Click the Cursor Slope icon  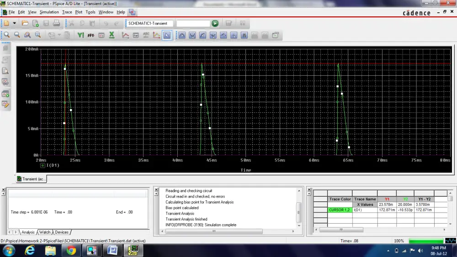tap(202, 35)
